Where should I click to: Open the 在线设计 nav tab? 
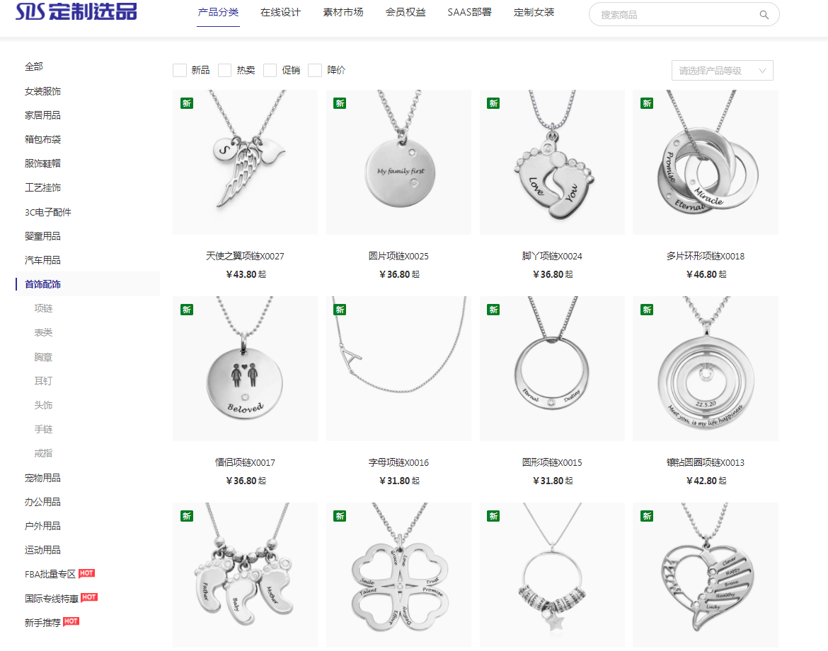pyautogui.click(x=280, y=12)
